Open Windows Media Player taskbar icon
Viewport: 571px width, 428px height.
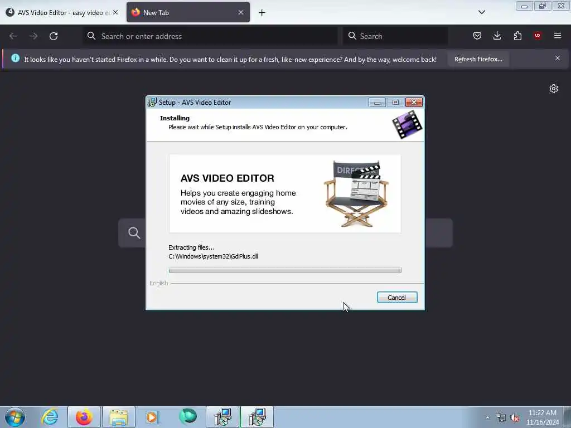(152, 417)
